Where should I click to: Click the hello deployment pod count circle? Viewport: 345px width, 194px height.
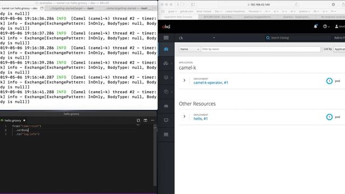pyautogui.click(x=329, y=117)
